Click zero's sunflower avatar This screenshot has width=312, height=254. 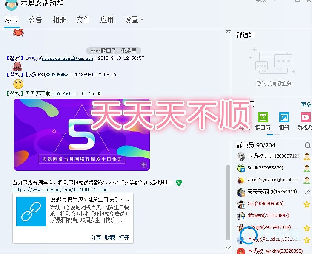tap(241, 181)
